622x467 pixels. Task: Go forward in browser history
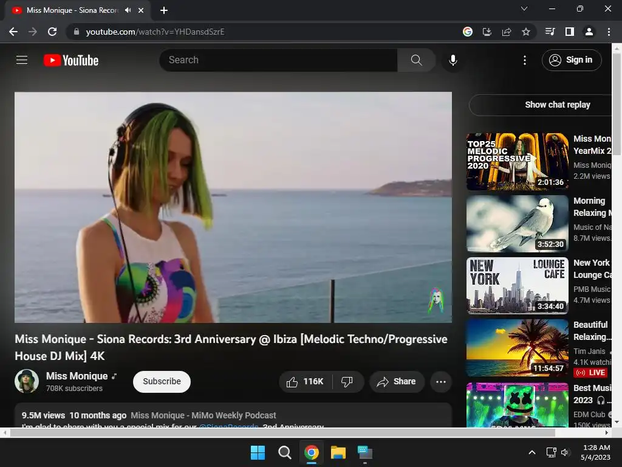pos(33,32)
